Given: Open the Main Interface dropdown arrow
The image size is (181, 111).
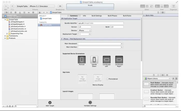Looking at the screenshot, I should coord(122,47).
